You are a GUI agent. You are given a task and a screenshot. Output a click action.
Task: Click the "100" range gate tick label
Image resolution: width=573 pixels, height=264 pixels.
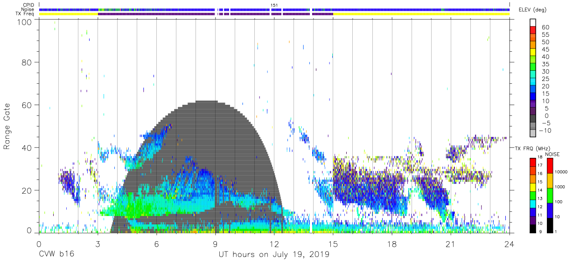pyautogui.click(x=24, y=22)
